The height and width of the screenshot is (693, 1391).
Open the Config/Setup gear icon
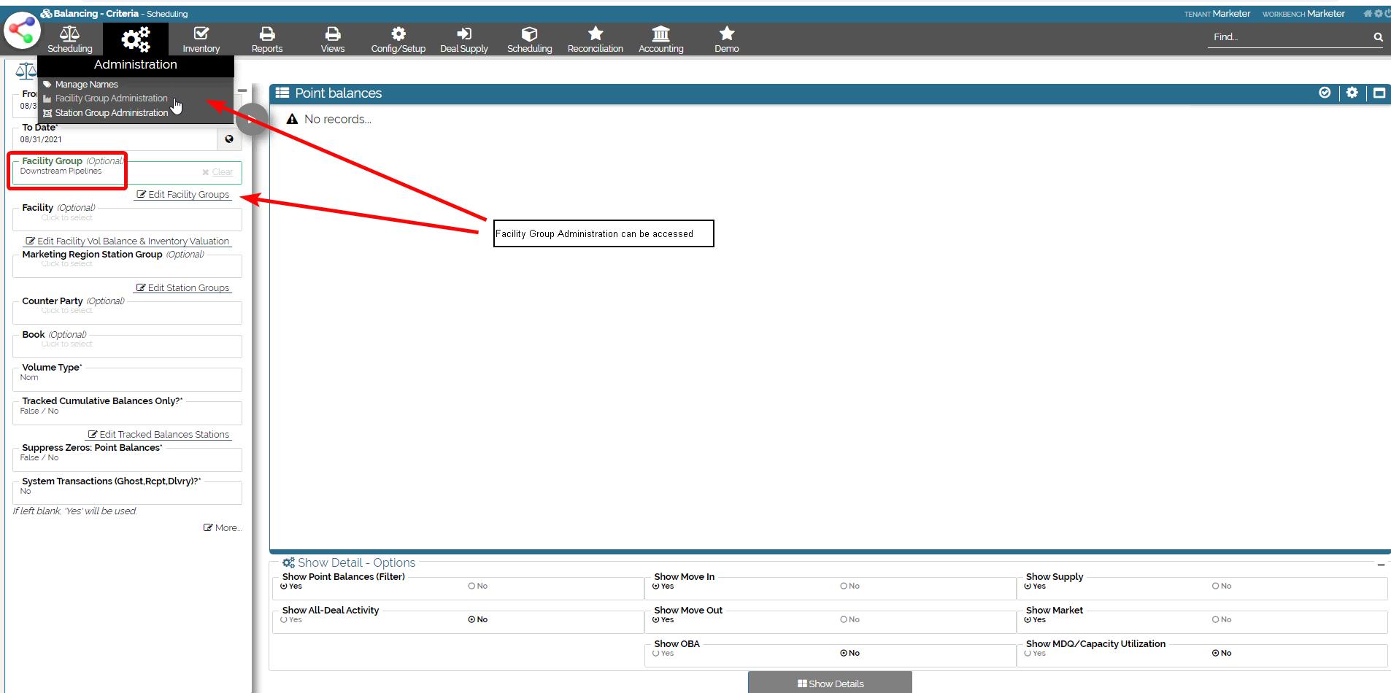point(398,34)
